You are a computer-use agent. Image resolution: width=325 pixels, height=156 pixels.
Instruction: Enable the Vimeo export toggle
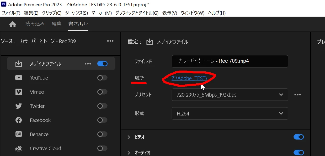(102, 92)
